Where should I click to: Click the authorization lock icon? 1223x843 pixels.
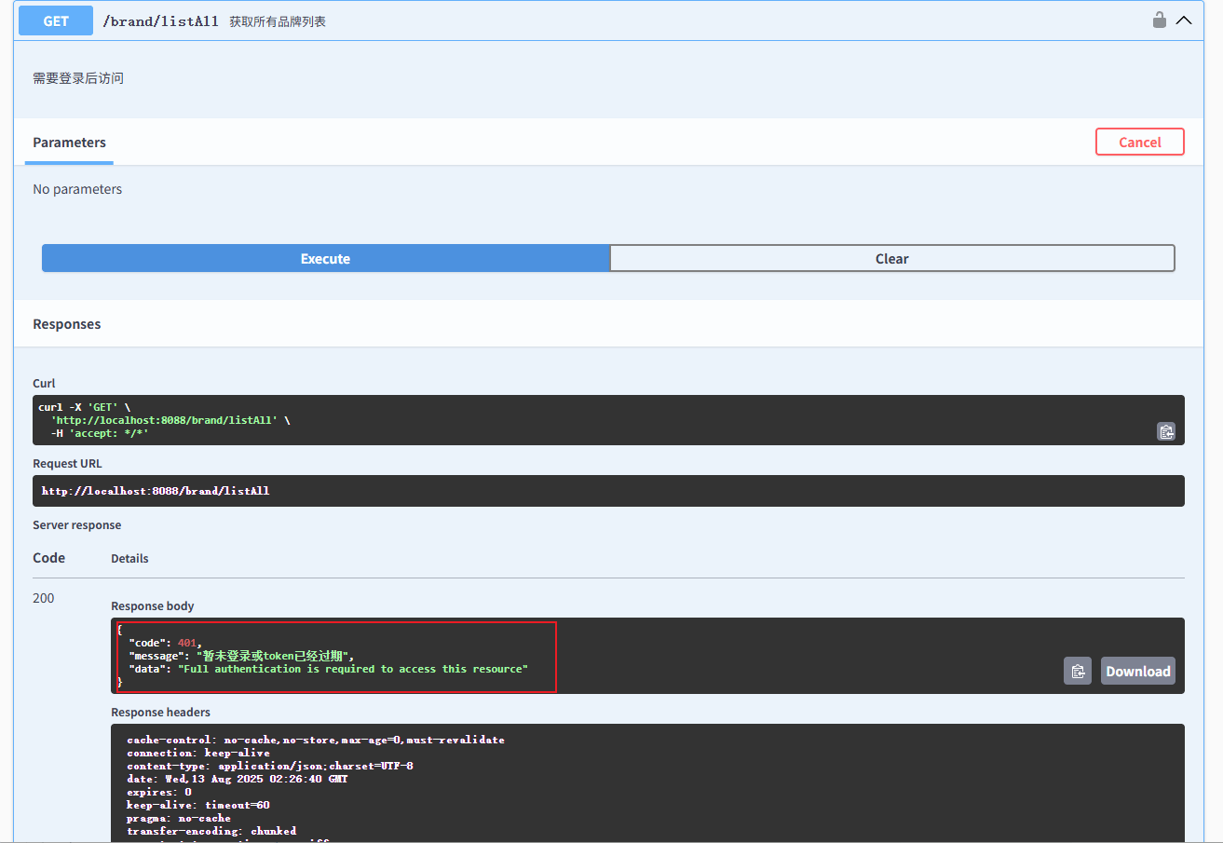click(x=1160, y=20)
